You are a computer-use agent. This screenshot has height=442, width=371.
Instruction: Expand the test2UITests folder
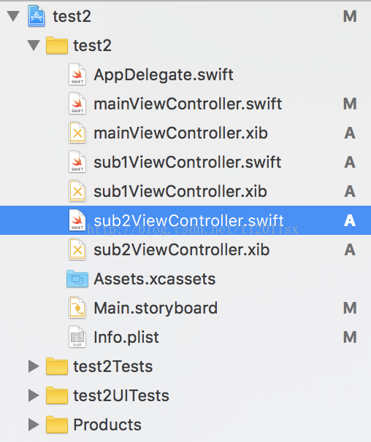[34, 395]
